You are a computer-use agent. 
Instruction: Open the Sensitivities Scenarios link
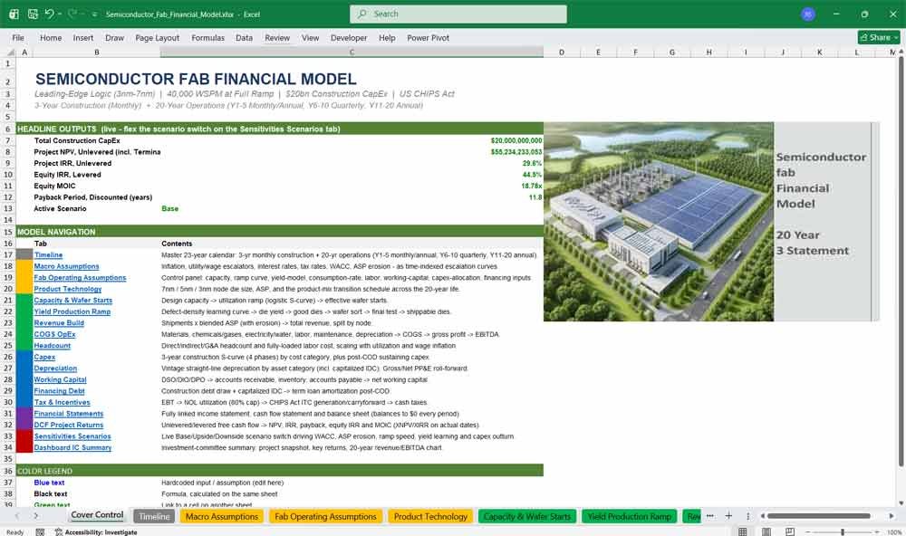[x=72, y=436]
